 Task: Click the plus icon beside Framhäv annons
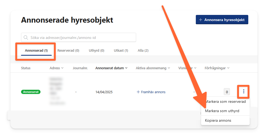[x=138, y=92]
